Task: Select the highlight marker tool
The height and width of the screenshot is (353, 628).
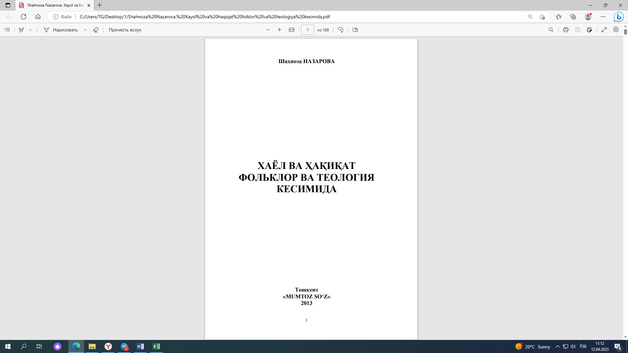Action: (x=21, y=30)
